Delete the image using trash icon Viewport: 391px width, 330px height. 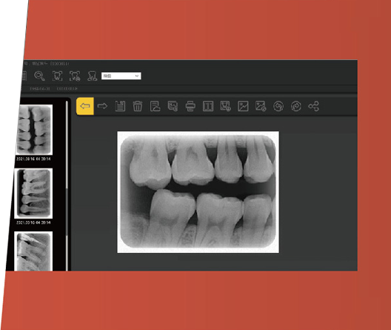tap(138, 106)
